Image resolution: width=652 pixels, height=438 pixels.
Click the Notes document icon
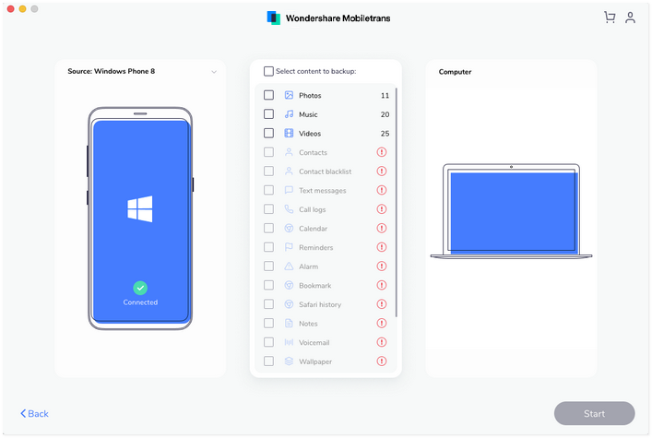[x=289, y=323]
